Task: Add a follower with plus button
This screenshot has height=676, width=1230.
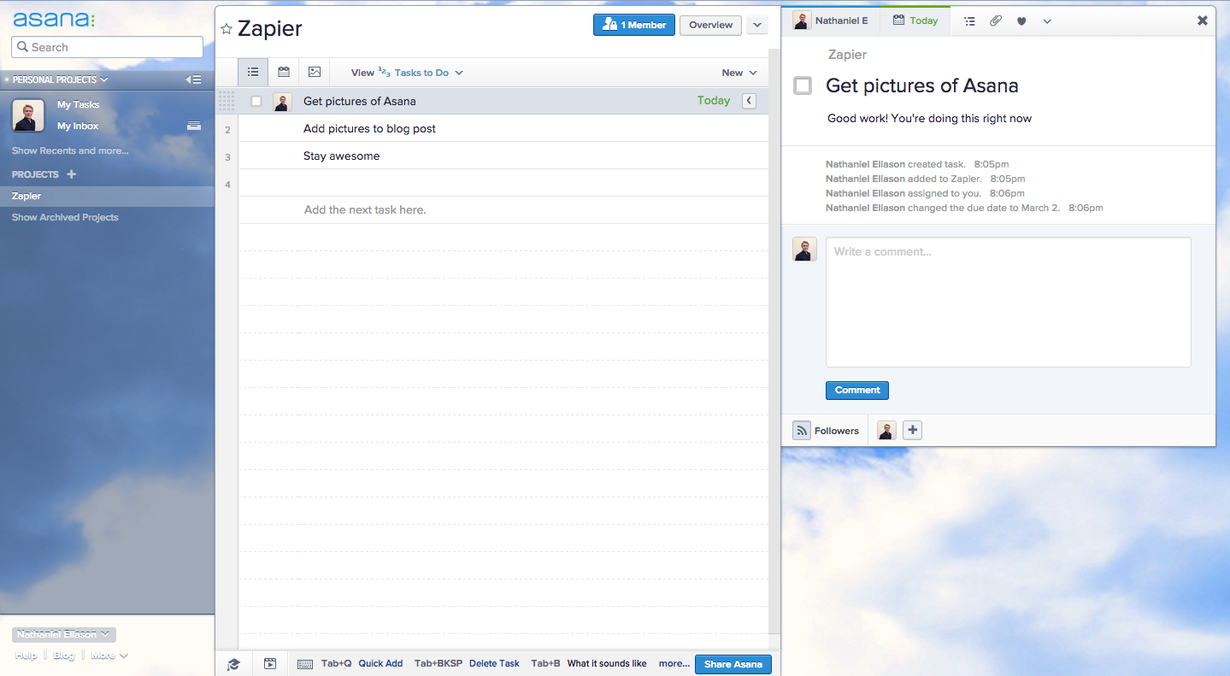Action: [913, 430]
